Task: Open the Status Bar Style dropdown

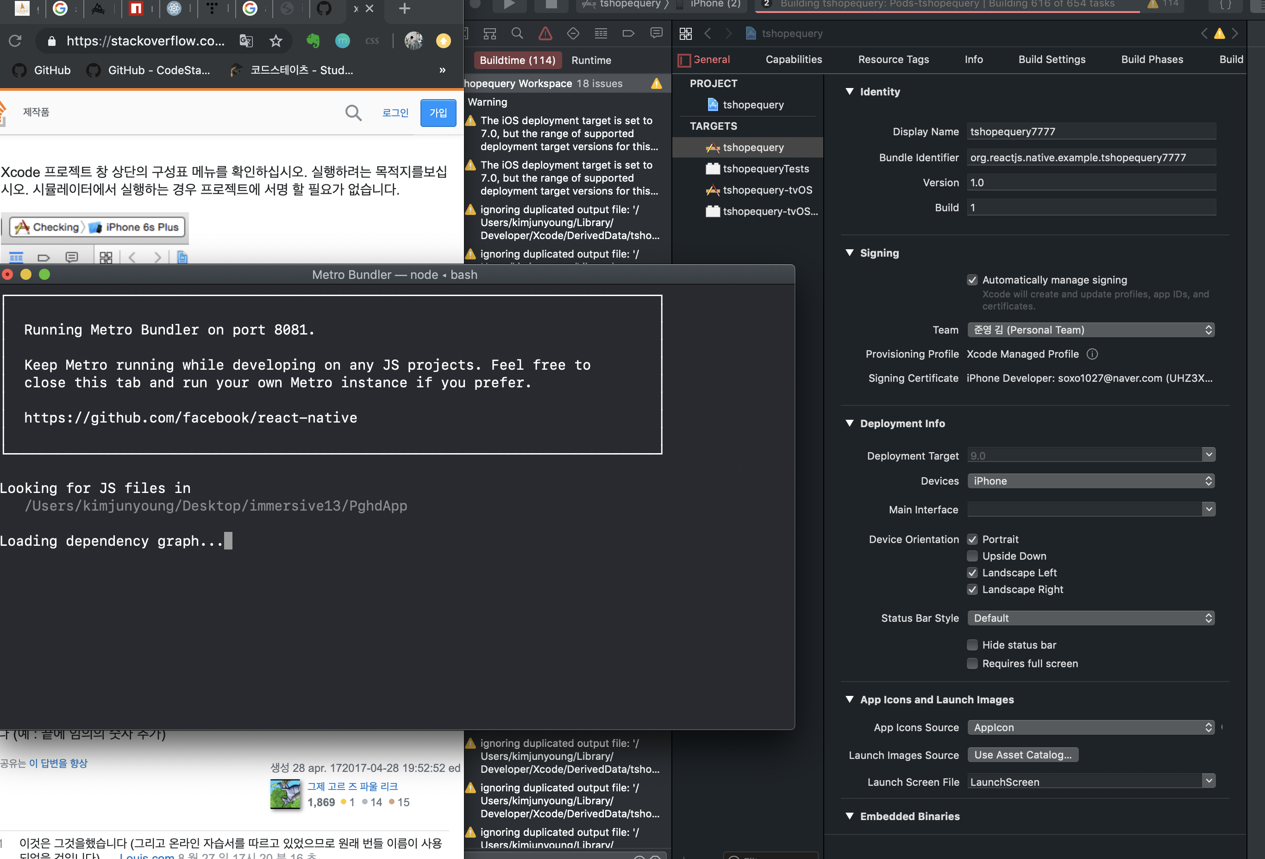Action: (1091, 618)
